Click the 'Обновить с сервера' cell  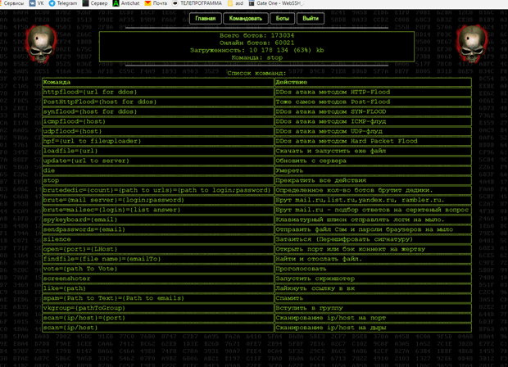(373, 161)
